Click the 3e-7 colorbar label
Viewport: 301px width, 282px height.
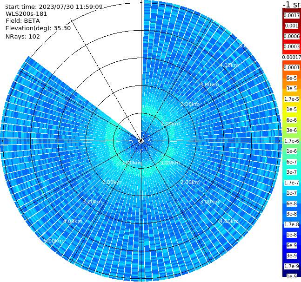click(292, 172)
